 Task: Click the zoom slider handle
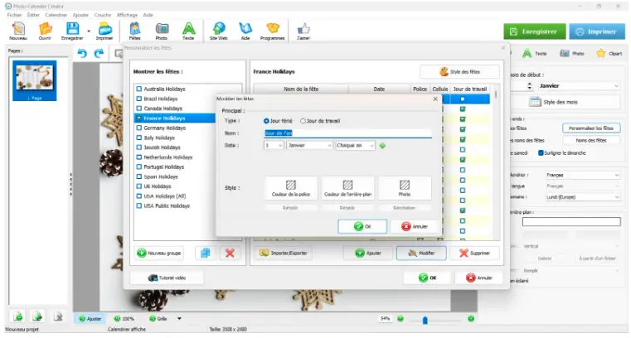[425, 320]
